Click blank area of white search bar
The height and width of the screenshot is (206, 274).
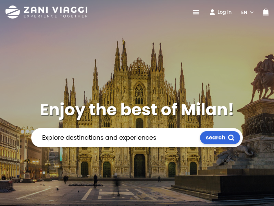pyautogui.click(x=177, y=138)
